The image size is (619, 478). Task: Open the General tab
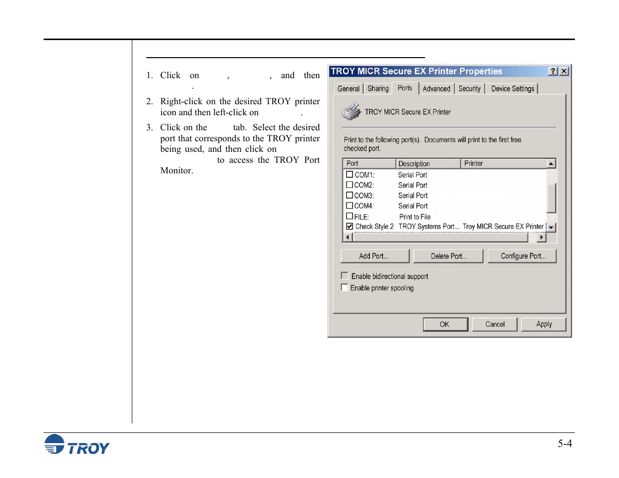[x=348, y=89]
